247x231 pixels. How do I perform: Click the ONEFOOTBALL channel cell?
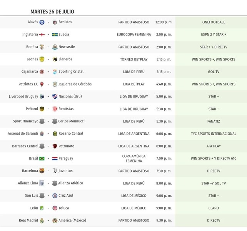214,22
